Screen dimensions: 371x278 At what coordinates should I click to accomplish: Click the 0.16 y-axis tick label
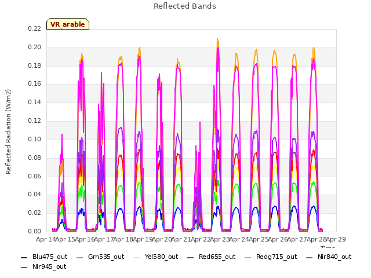[x=35, y=83]
